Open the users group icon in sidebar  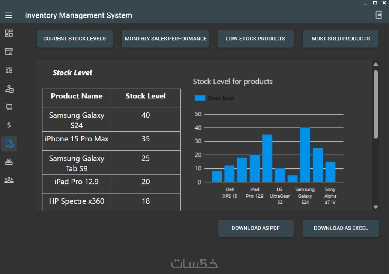[x=9, y=180]
